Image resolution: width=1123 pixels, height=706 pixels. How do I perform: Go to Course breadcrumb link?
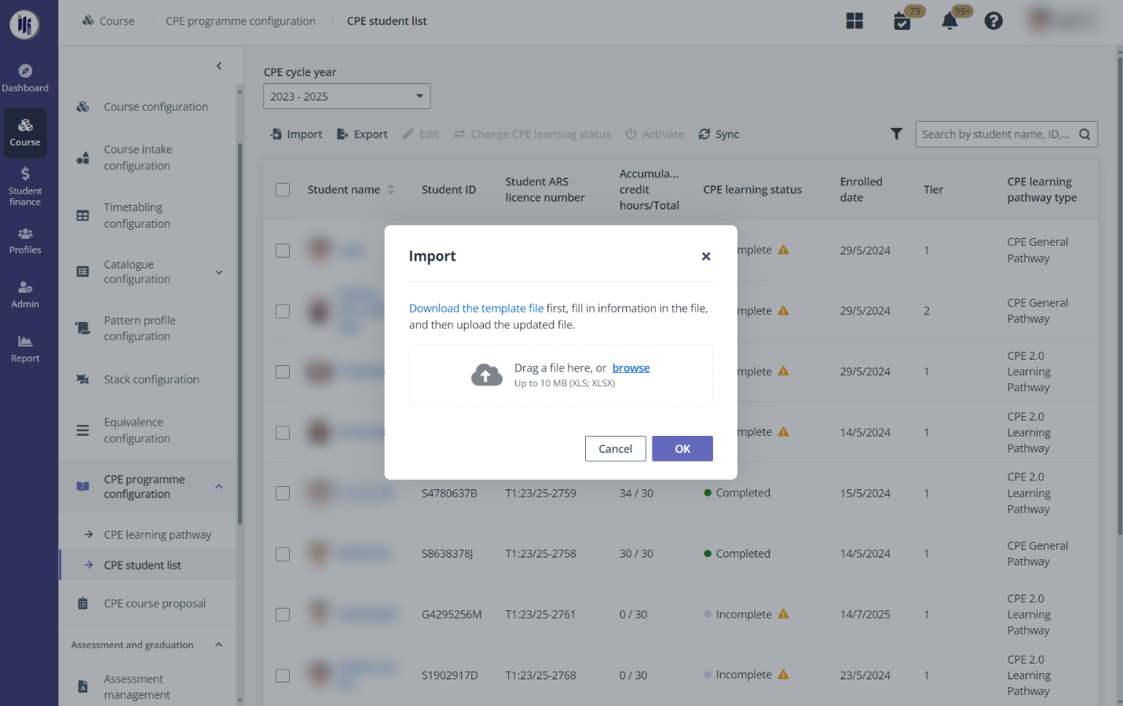(108, 21)
